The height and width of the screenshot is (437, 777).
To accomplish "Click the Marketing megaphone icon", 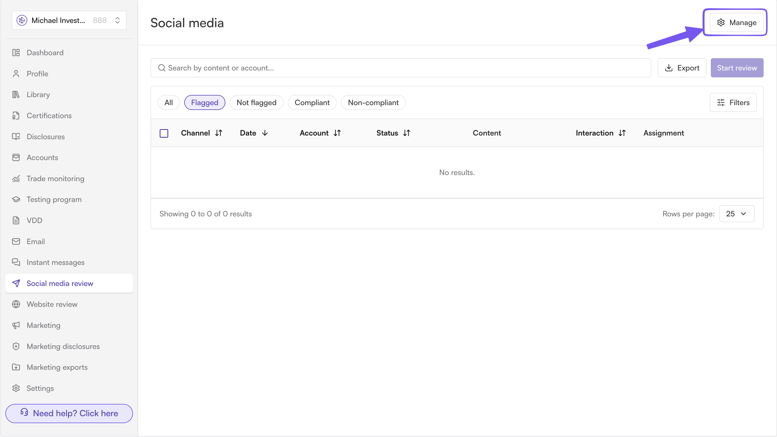I will [x=16, y=325].
